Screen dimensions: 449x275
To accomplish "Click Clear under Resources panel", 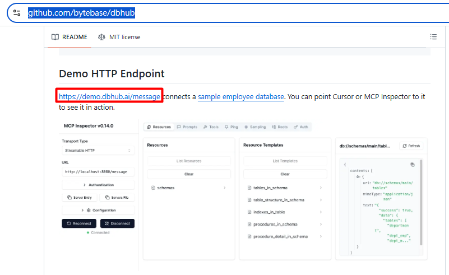I will tap(189, 174).
